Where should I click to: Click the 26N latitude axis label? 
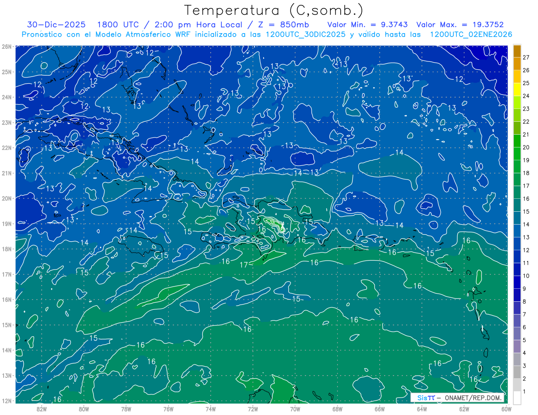(7, 47)
